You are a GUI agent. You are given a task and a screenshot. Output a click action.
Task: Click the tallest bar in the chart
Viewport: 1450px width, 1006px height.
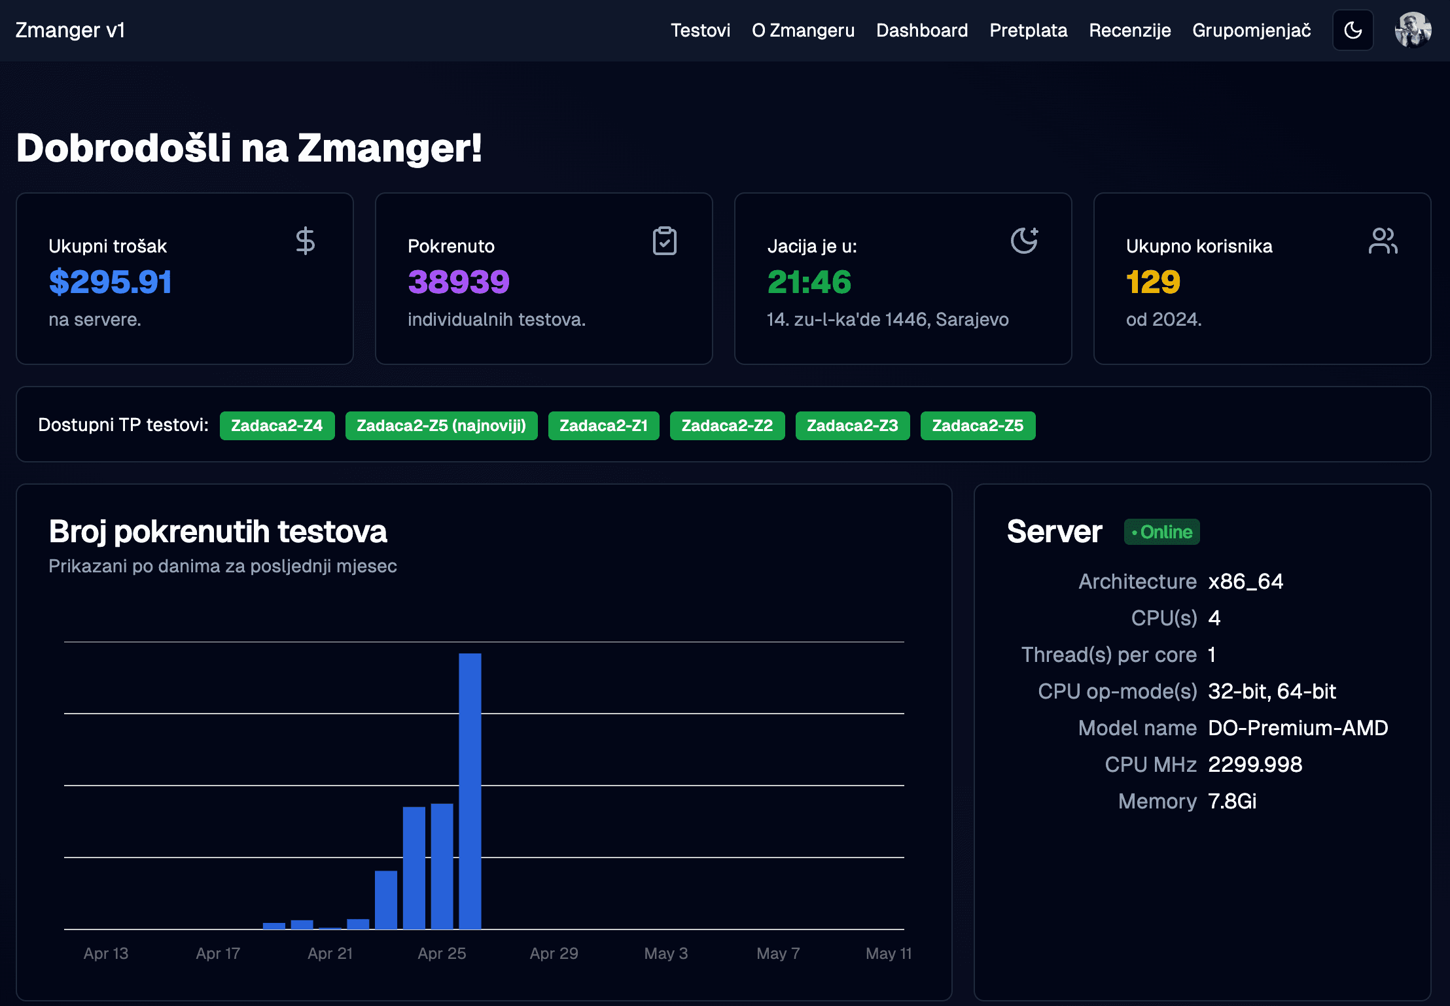[x=470, y=791]
